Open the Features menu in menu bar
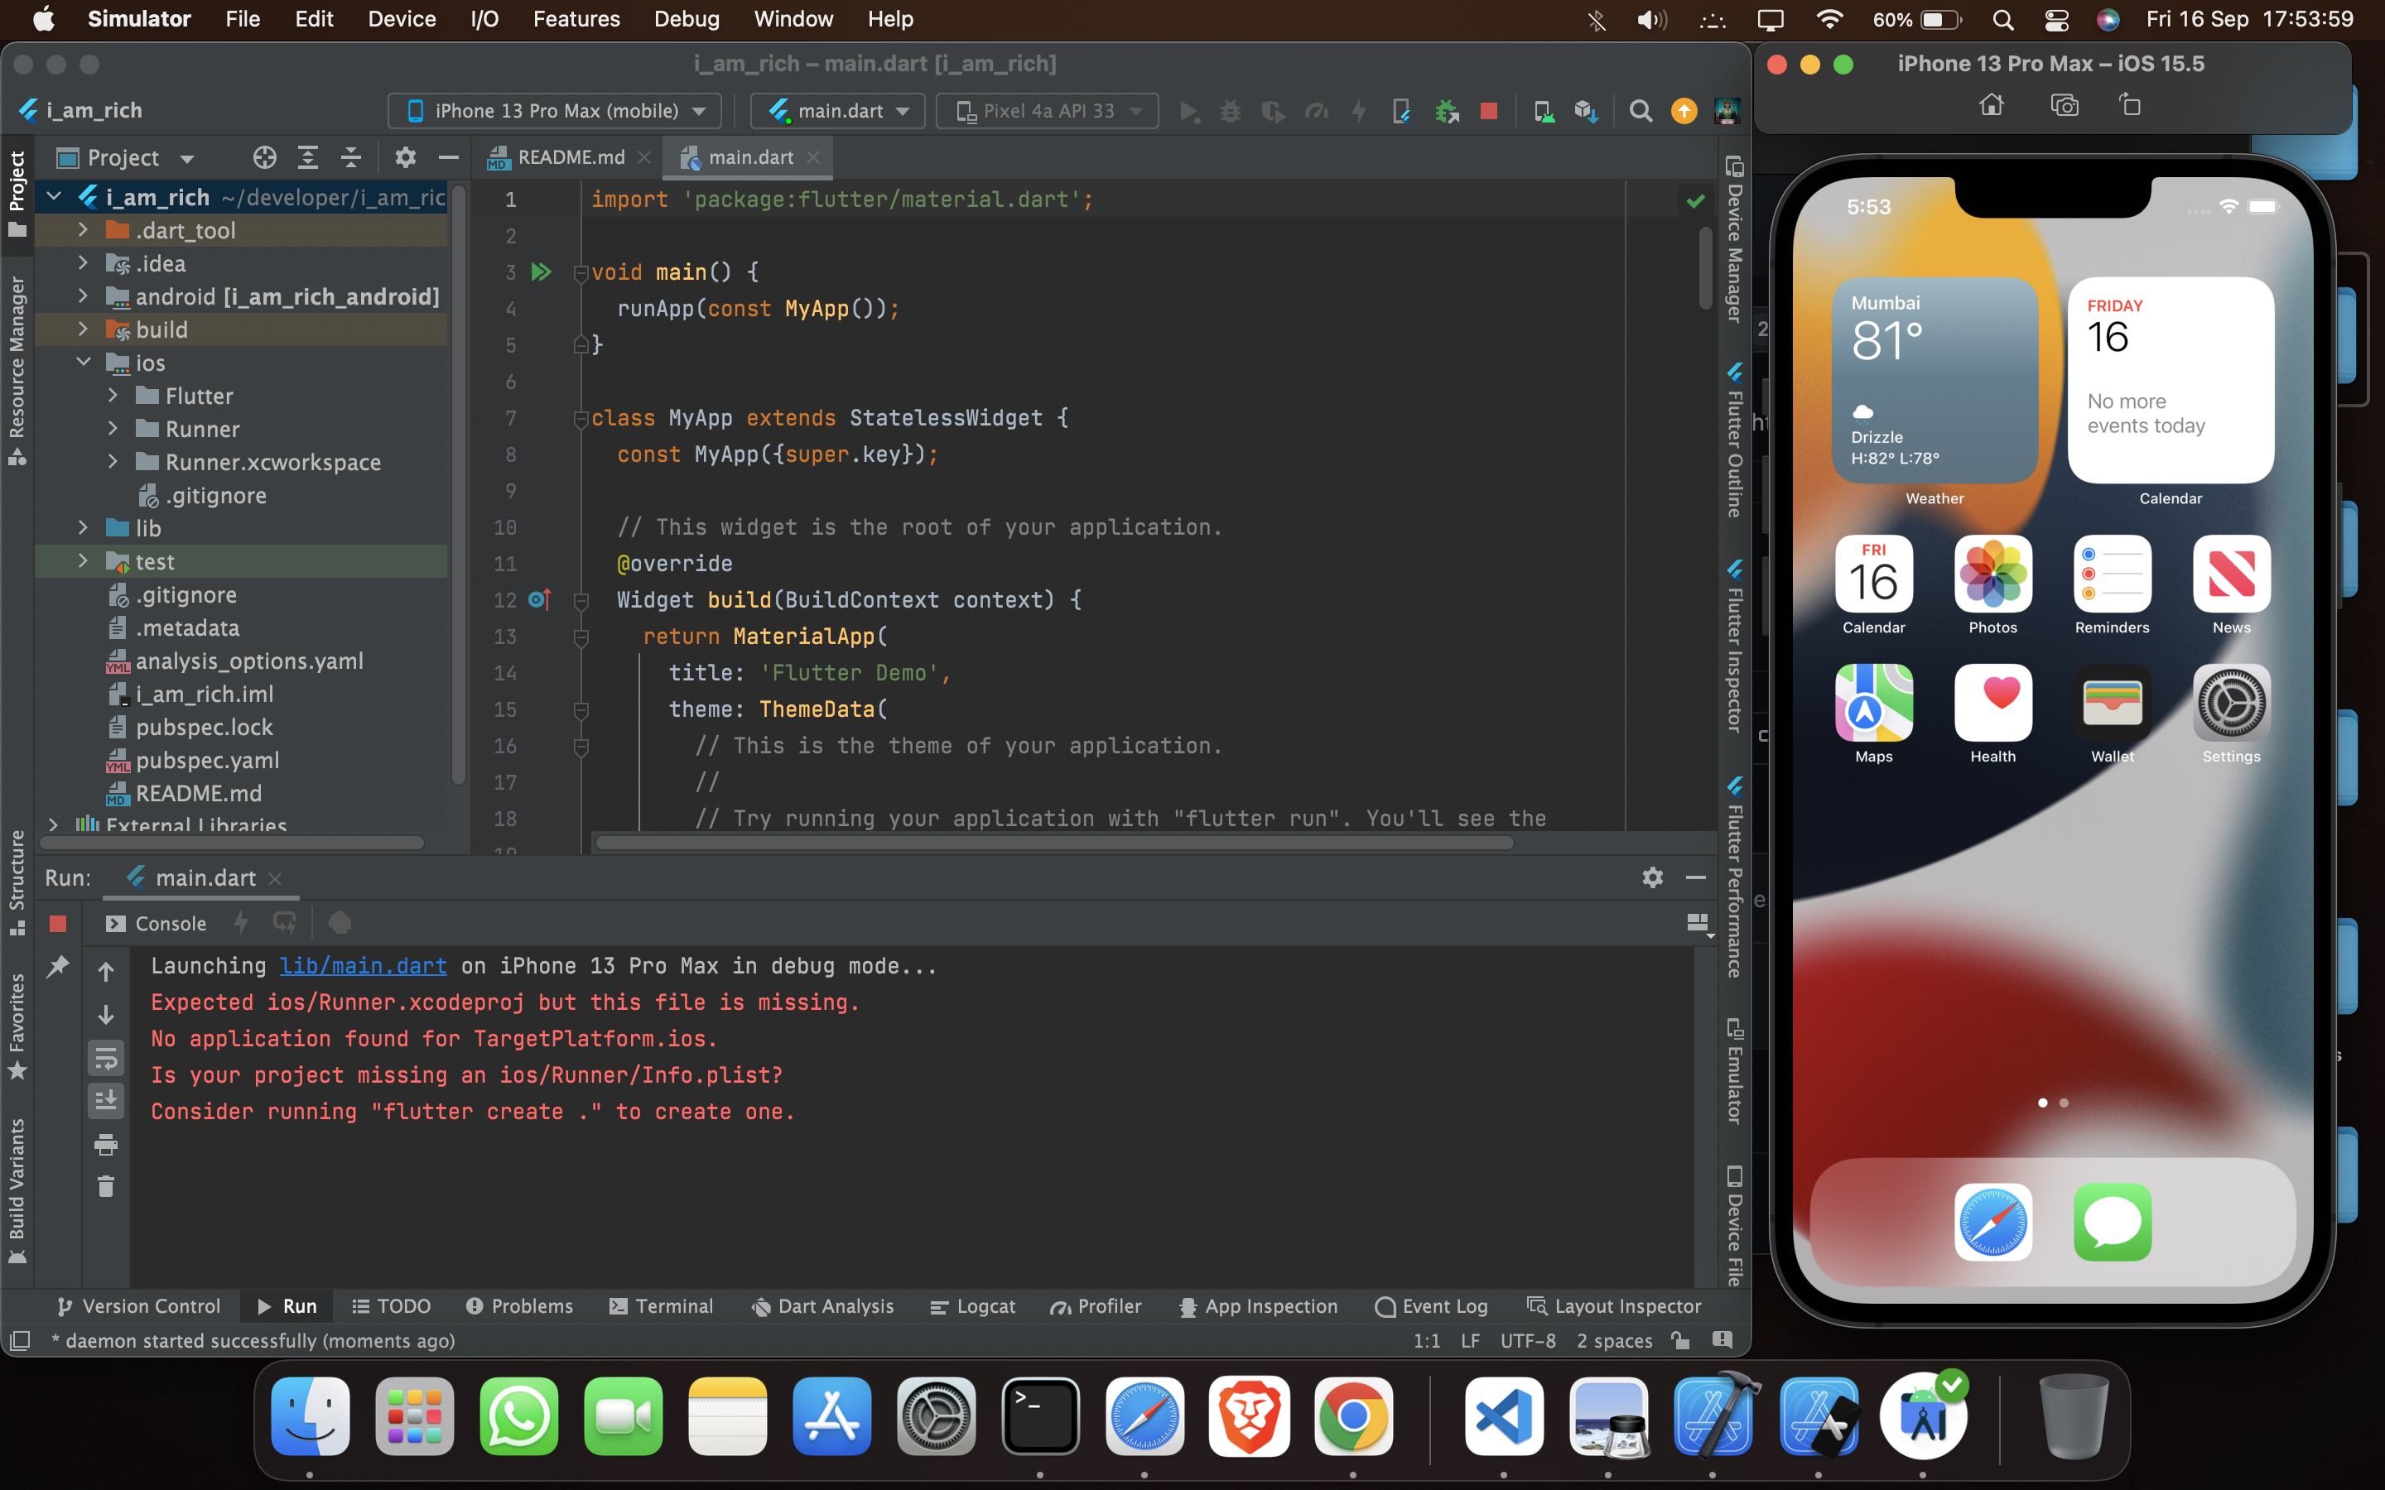 click(x=576, y=19)
